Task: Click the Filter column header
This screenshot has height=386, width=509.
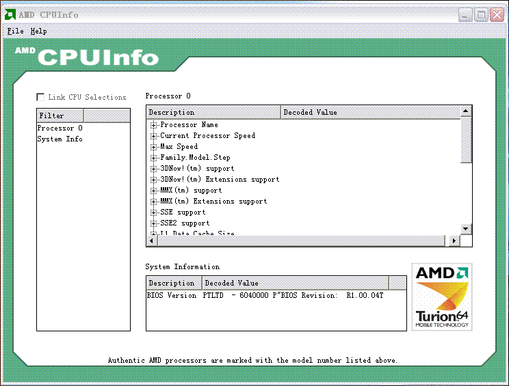Action: 60,115
